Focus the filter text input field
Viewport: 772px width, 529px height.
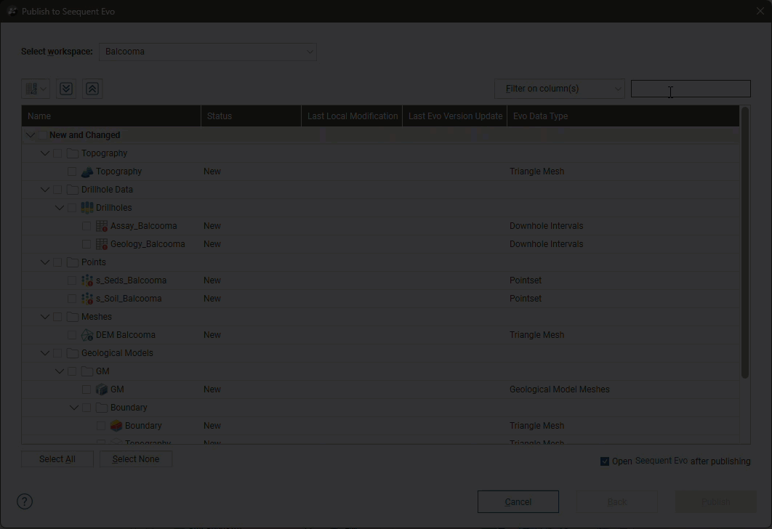691,89
